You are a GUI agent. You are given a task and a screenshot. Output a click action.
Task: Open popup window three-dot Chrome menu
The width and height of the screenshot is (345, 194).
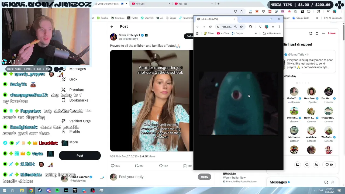pyautogui.click(x=279, y=27)
